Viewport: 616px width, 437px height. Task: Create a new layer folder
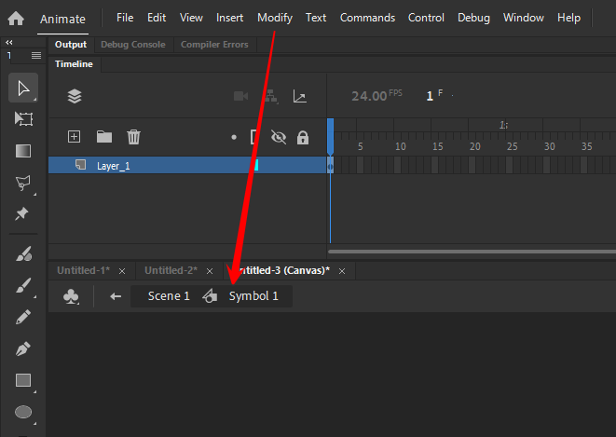point(104,137)
